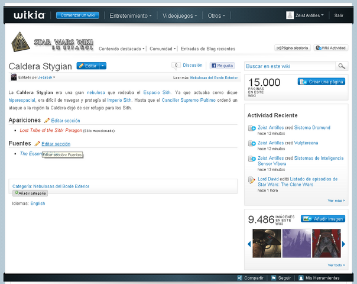Click edit icon next to Lord David entry
This screenshot has width=357, height=284.
coord(252,180)
